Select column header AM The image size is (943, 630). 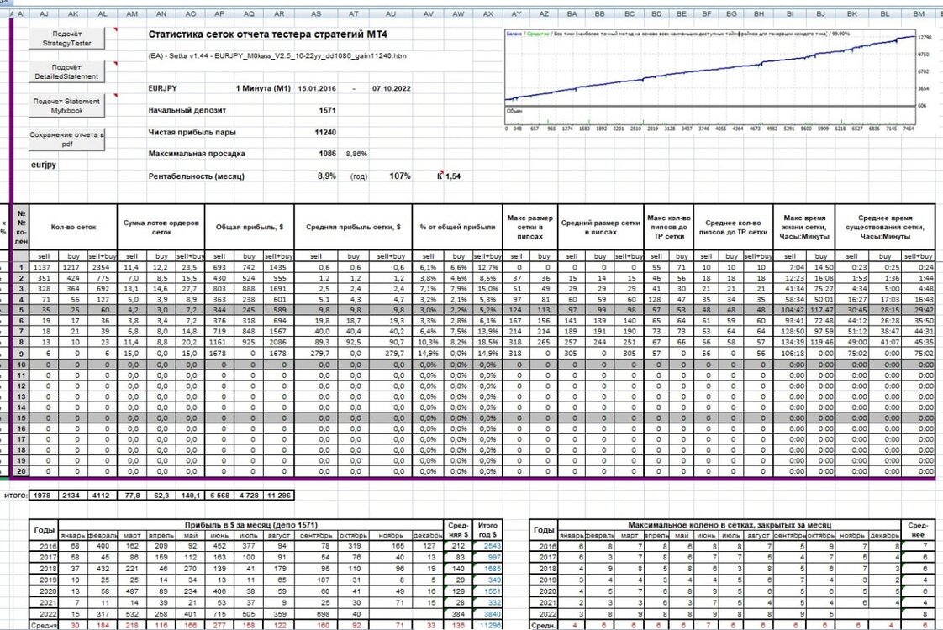[x=132, y=13]
